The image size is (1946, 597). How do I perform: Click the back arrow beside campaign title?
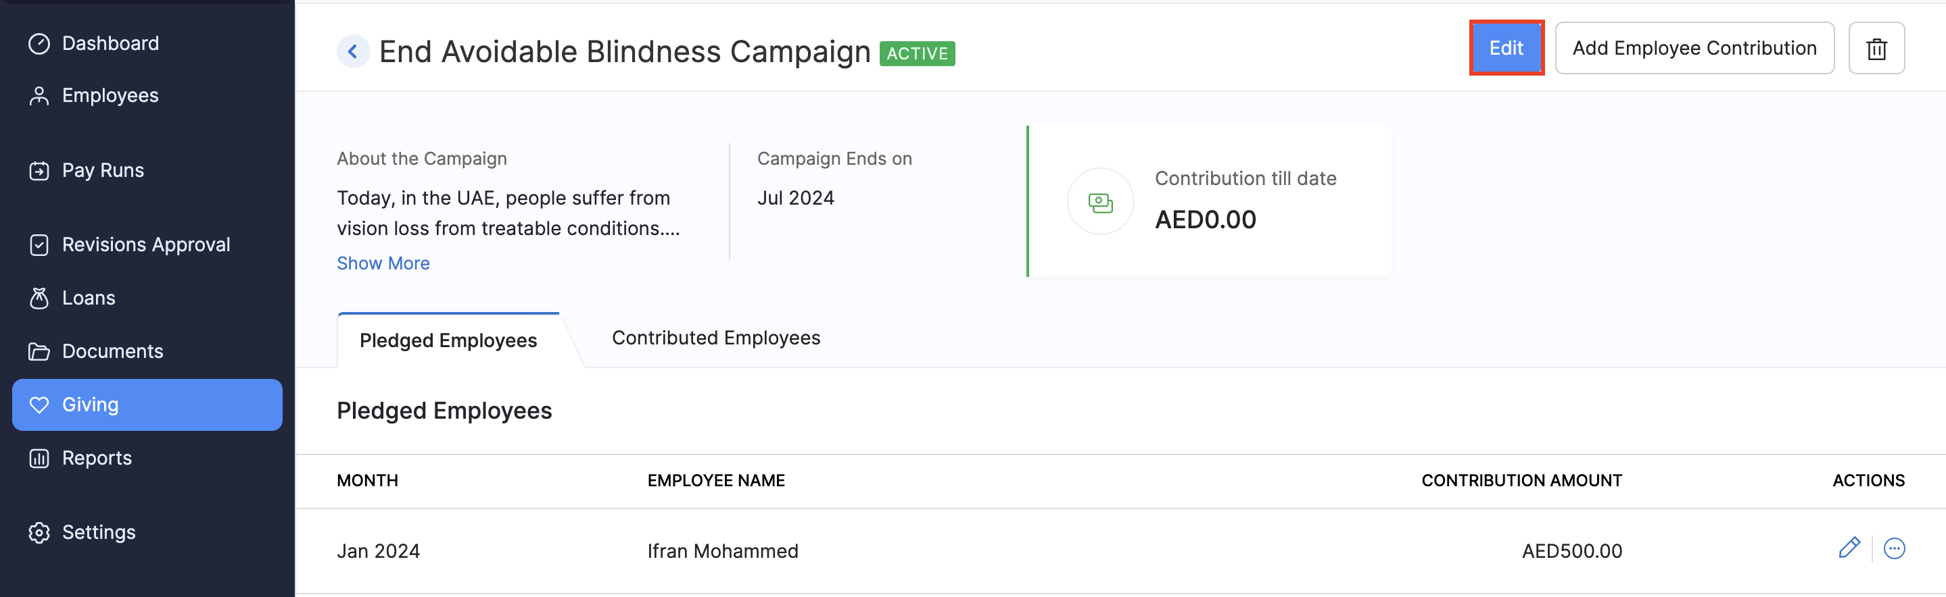coord(353,52)
